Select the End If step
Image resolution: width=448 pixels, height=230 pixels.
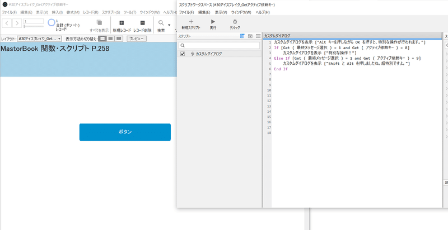pyautogui.click(x=281, y=69)
